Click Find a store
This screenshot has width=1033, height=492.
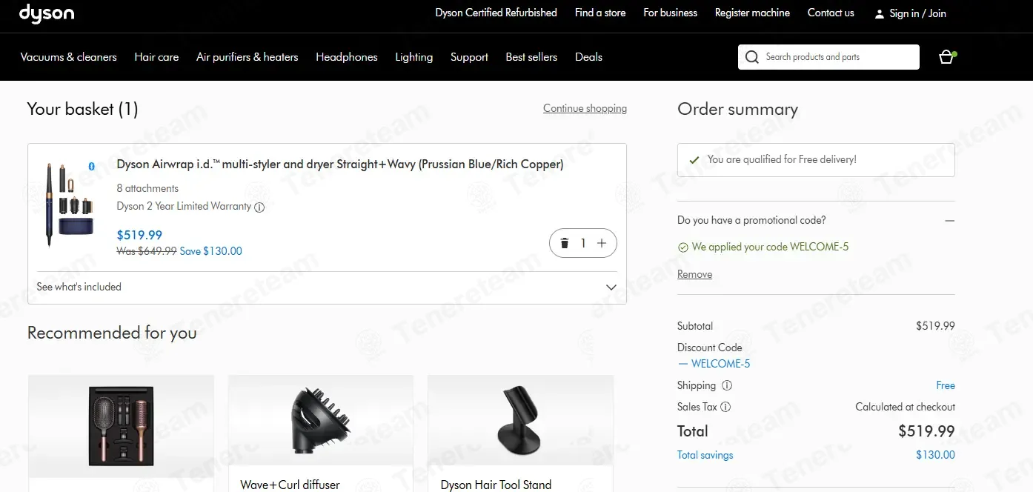click(x=600, y=13)
